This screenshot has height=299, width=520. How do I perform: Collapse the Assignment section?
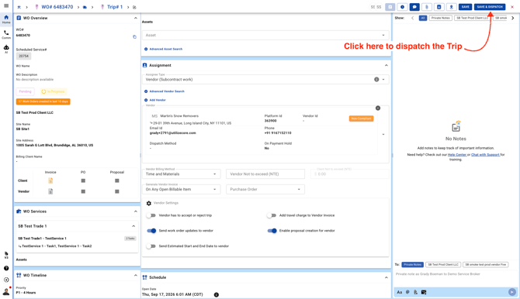[x=386, y=65]
